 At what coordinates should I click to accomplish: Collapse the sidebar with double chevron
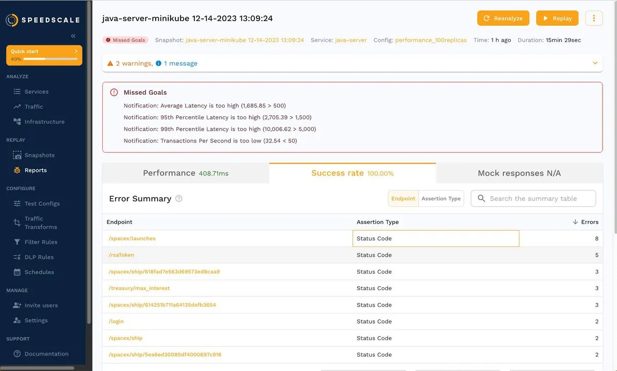73,36
